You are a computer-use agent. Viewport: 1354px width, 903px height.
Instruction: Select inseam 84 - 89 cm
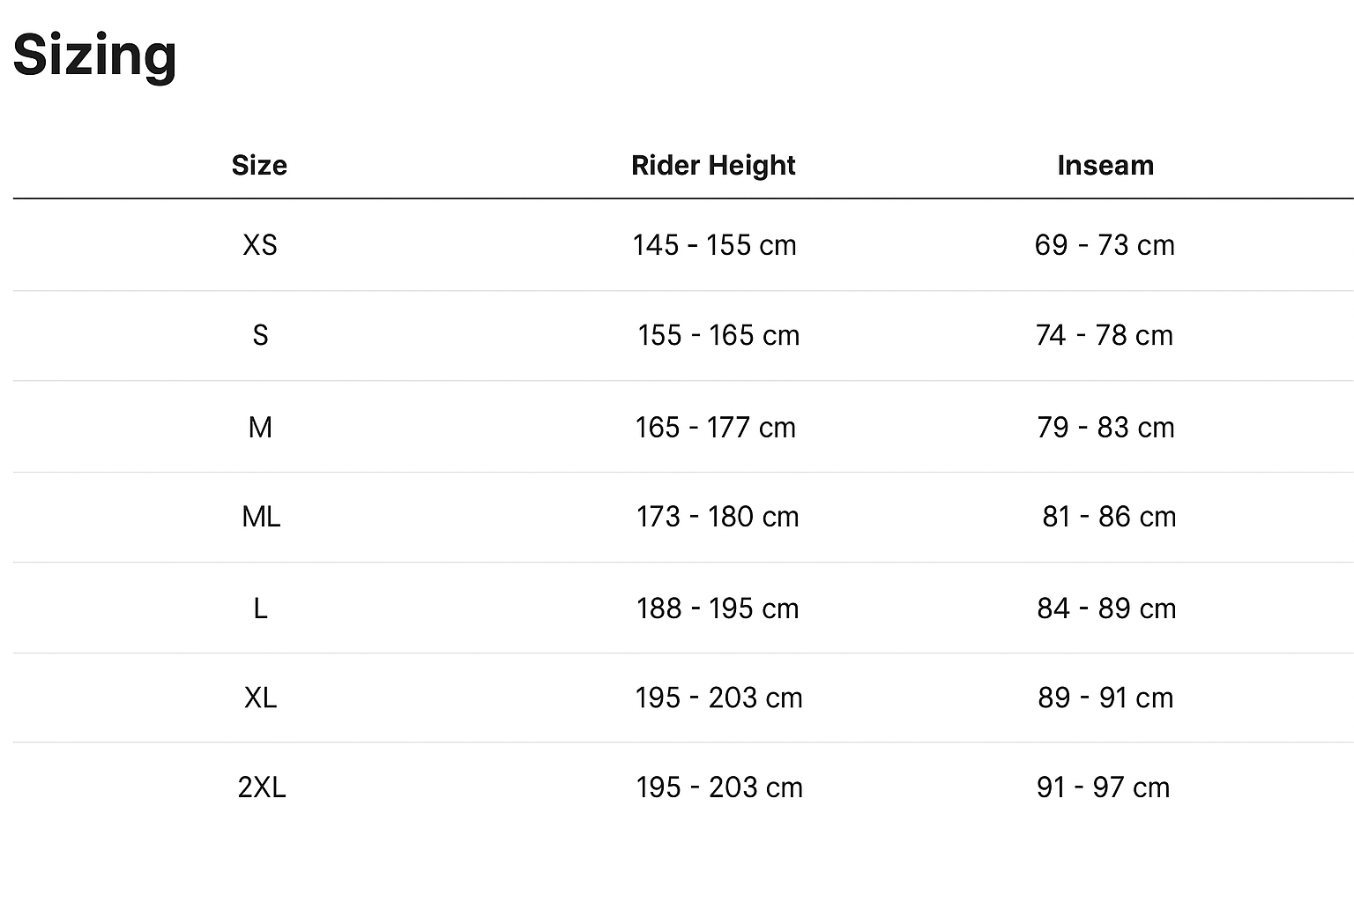[1106, 608]
